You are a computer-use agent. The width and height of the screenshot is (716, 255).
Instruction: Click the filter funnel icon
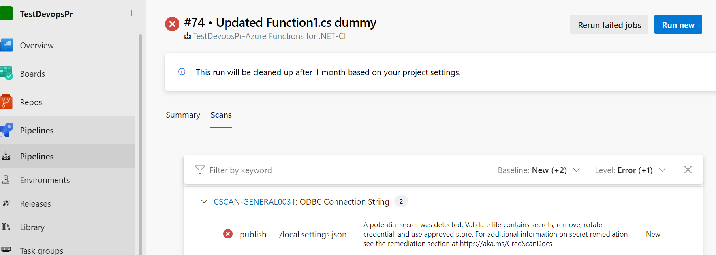click(x=200, y=170)
